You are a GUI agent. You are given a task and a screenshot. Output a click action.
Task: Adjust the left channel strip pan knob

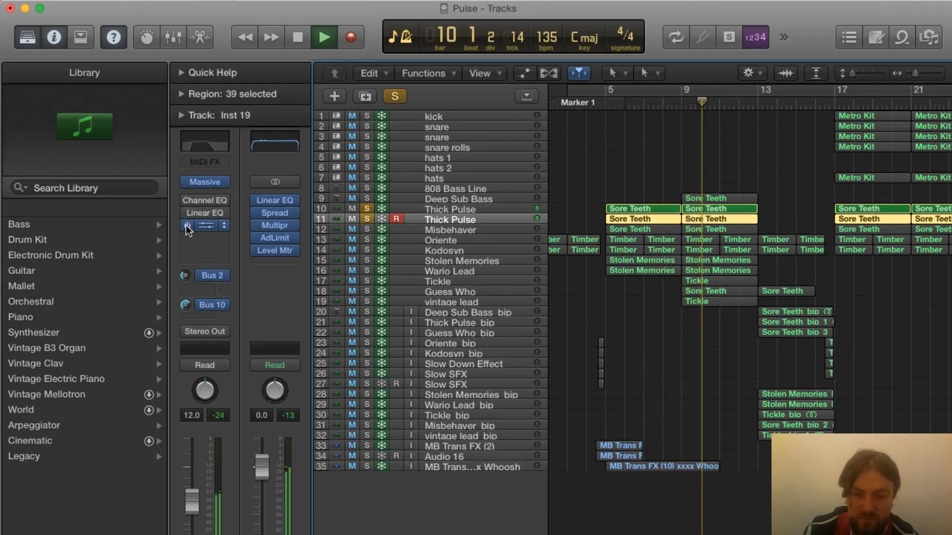[x=205, y=390]
